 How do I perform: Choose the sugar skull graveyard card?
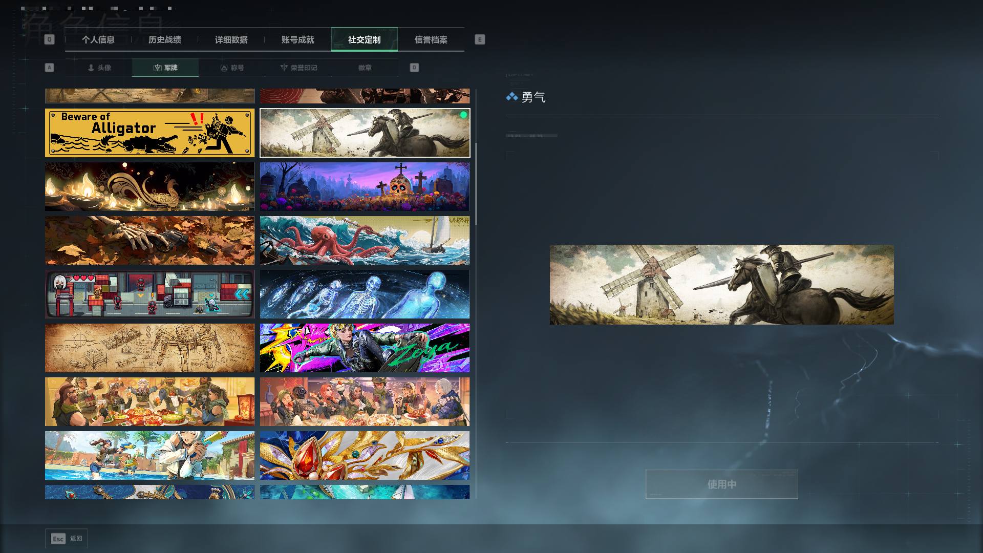click(x=365, y=186)
